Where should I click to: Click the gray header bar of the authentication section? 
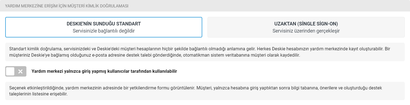pos(205,6)
